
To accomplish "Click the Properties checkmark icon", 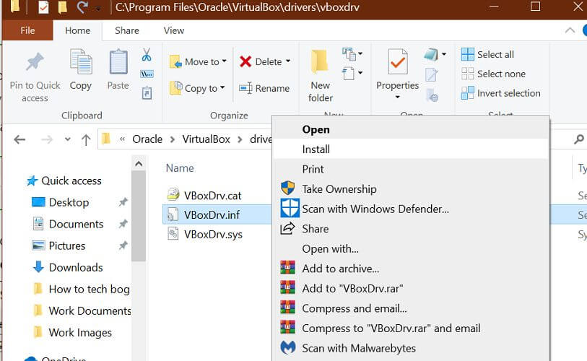I will (398, 62).
